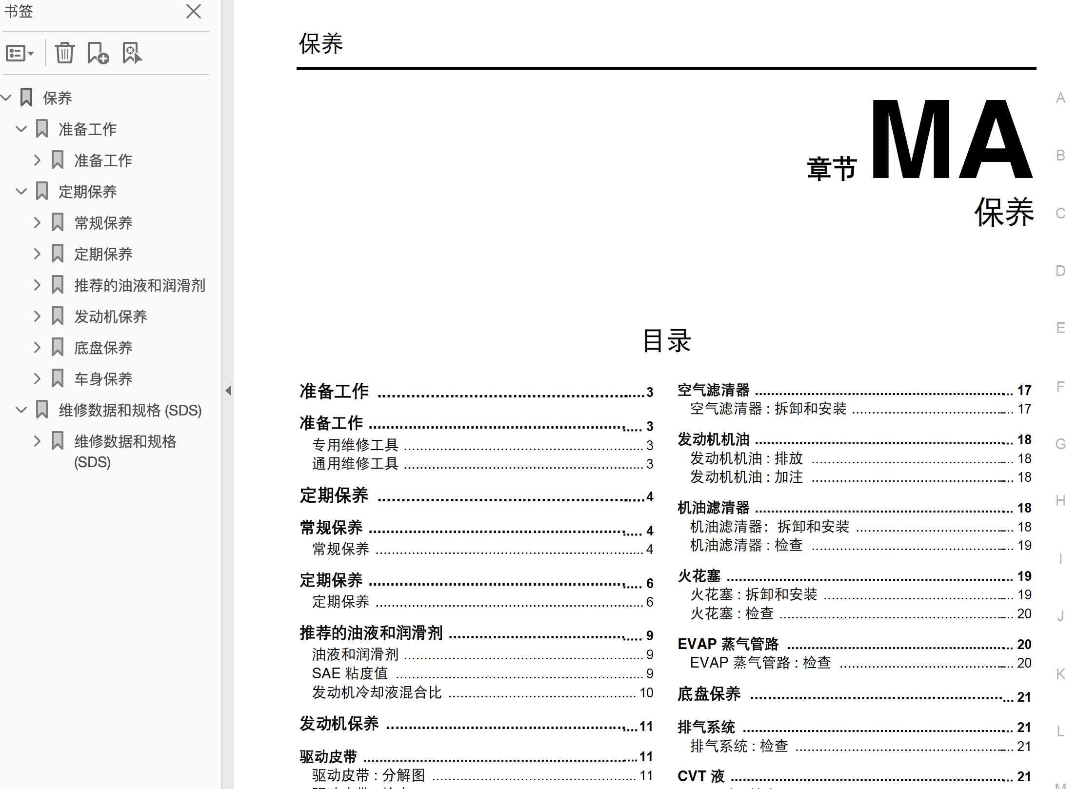
Task: Select the top 保养 bookmark label
Action: click(x=58, y=98)
